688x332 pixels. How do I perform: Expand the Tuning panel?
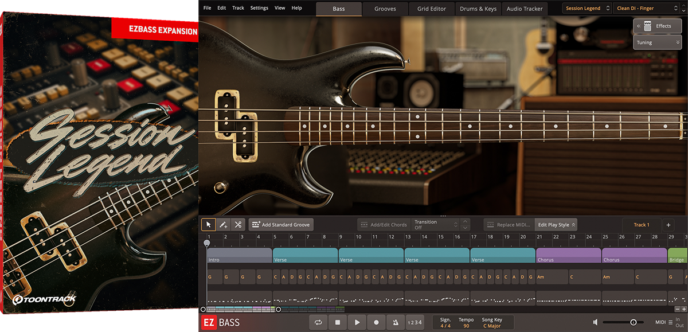[x=657, y=42]
